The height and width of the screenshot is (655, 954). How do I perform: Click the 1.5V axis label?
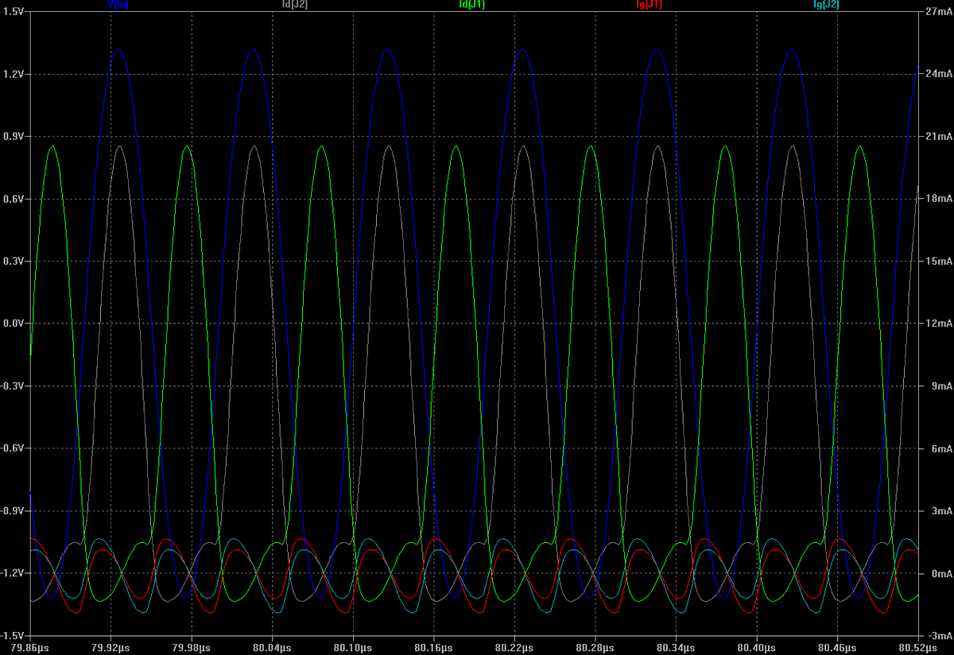tap(14, 10)
